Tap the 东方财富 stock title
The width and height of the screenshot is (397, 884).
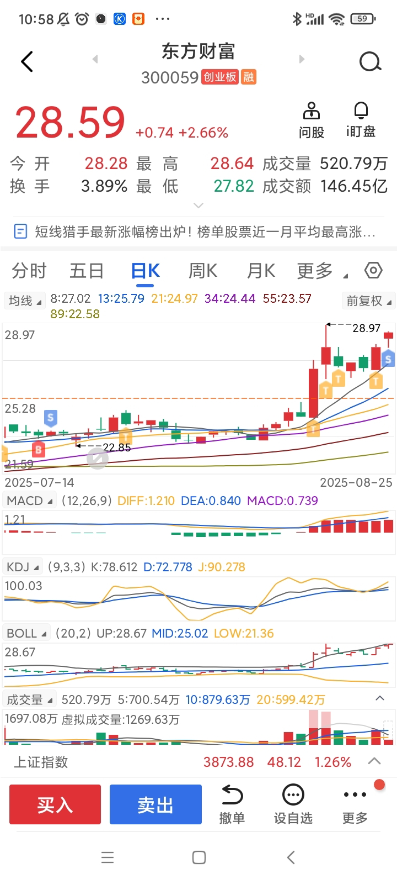[198, 51]
